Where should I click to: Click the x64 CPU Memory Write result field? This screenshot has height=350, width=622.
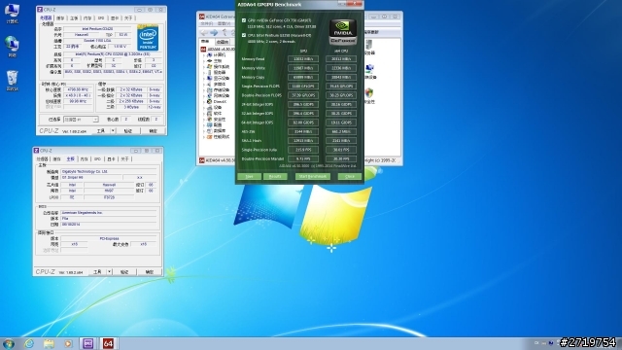tap(341, 68)
